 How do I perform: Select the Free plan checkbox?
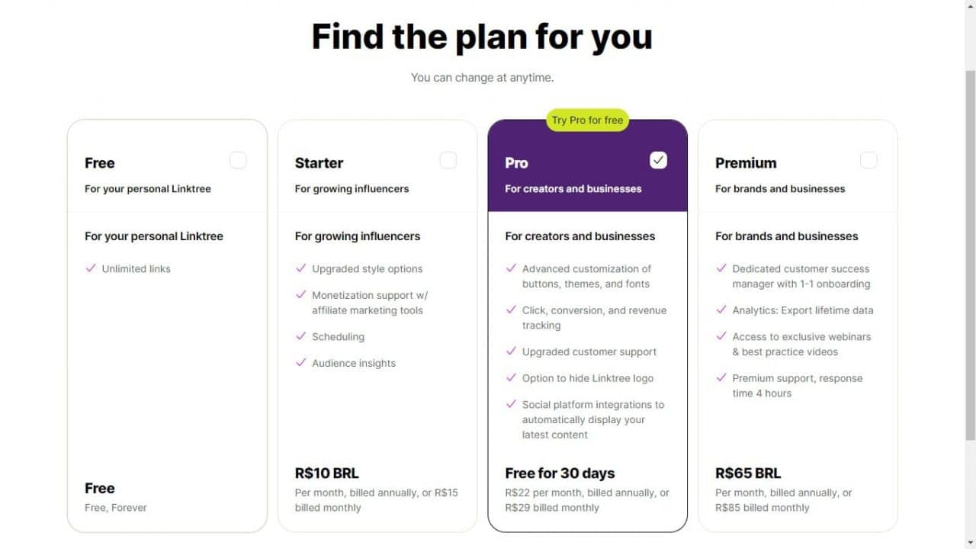click(x=238, y=160)
